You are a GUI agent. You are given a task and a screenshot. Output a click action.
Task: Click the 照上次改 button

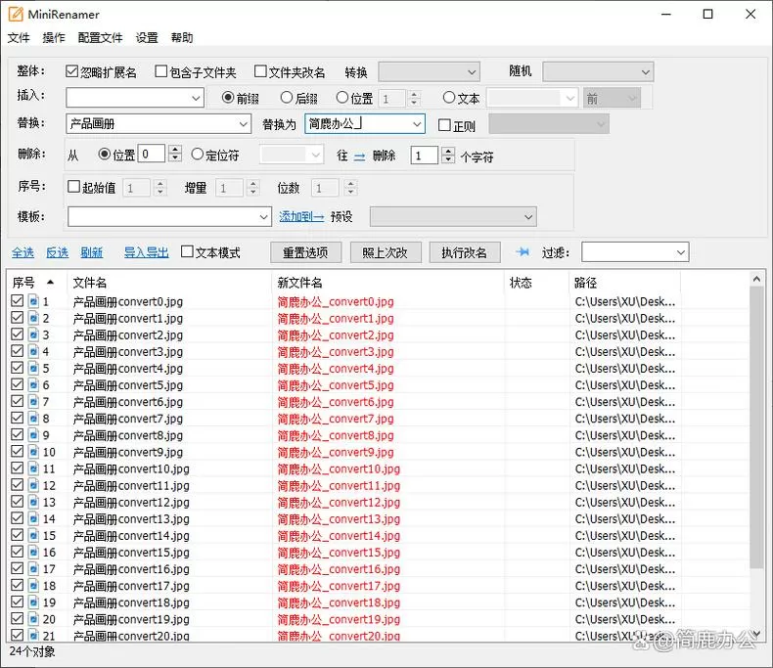click(x=386, y=252)
